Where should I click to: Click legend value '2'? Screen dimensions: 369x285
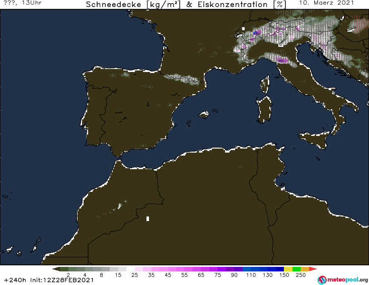pyautogui.click(x=68, y=274)
